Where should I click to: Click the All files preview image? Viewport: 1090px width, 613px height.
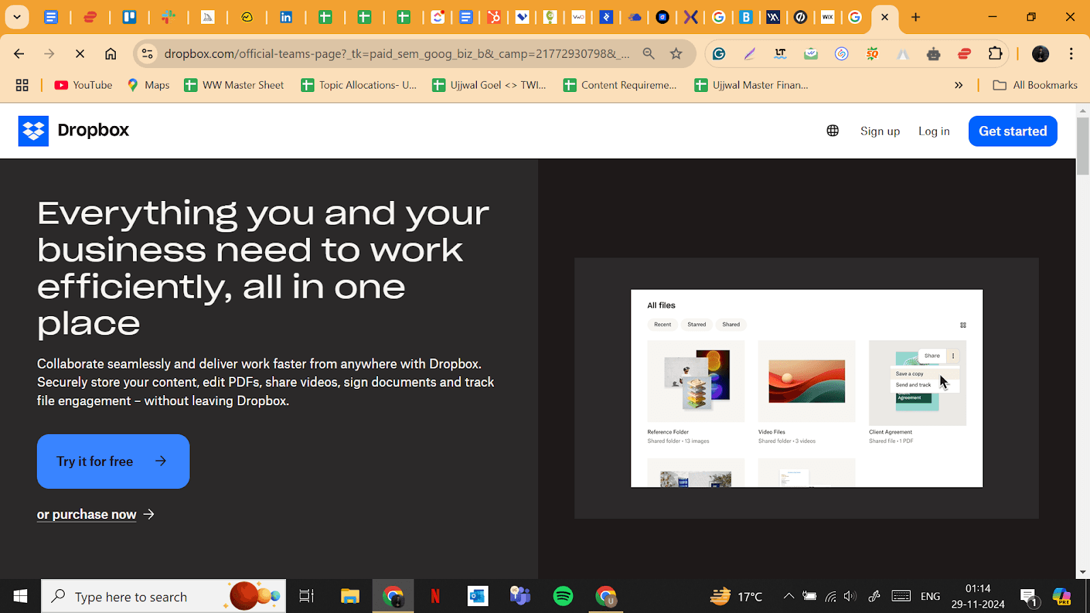[x=807, y=388]
